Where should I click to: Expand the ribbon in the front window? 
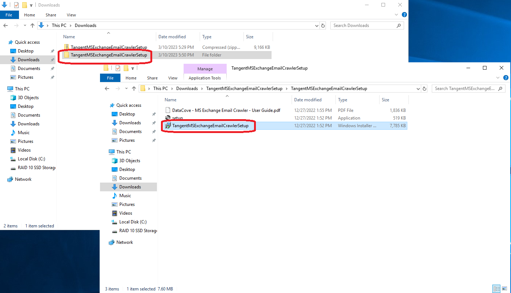pyautogui.click(x=498, y=78)
